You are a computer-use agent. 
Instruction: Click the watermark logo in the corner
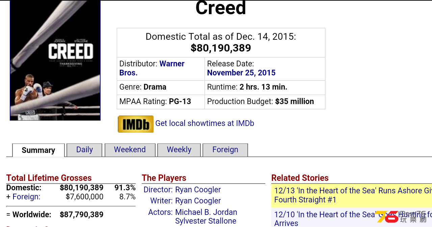[x=402, y=217]
